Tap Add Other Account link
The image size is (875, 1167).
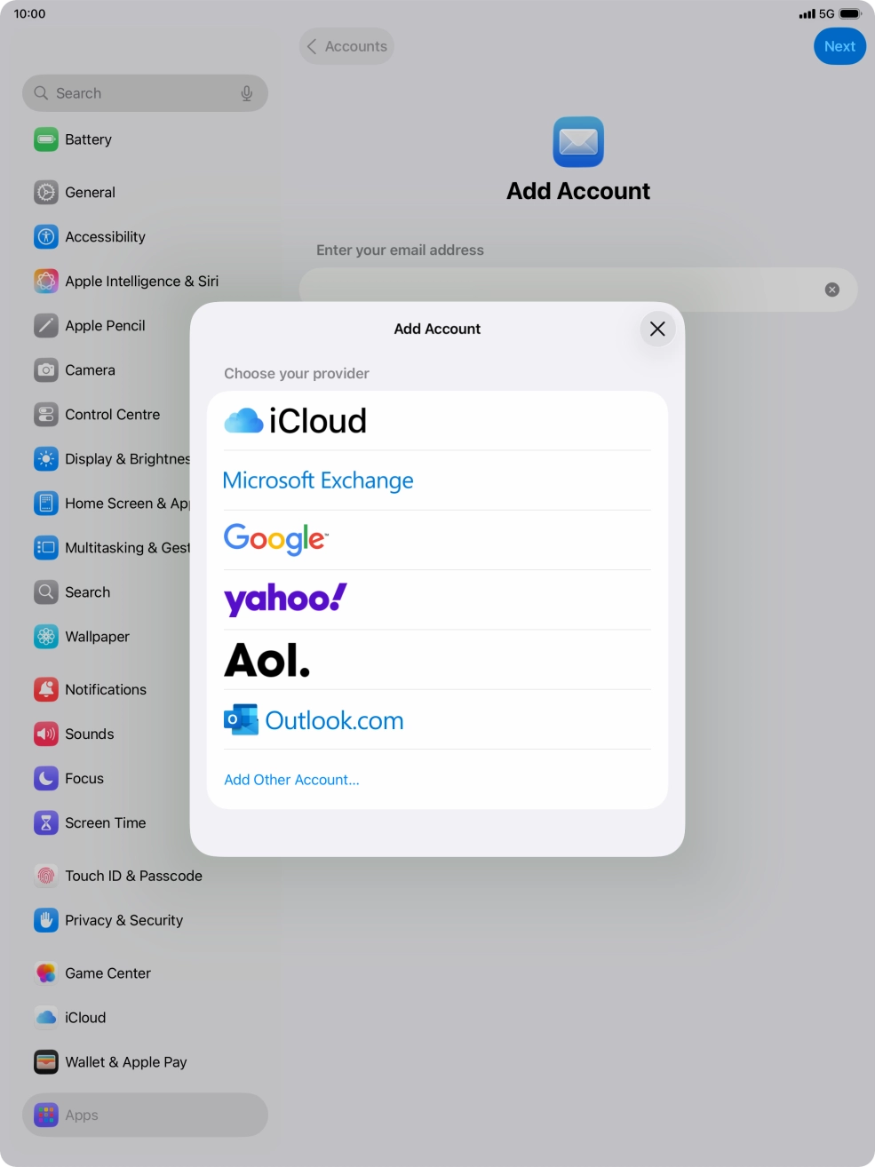point(291,780)
